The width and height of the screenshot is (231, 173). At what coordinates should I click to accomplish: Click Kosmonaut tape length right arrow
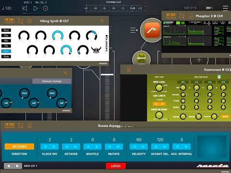162,104
